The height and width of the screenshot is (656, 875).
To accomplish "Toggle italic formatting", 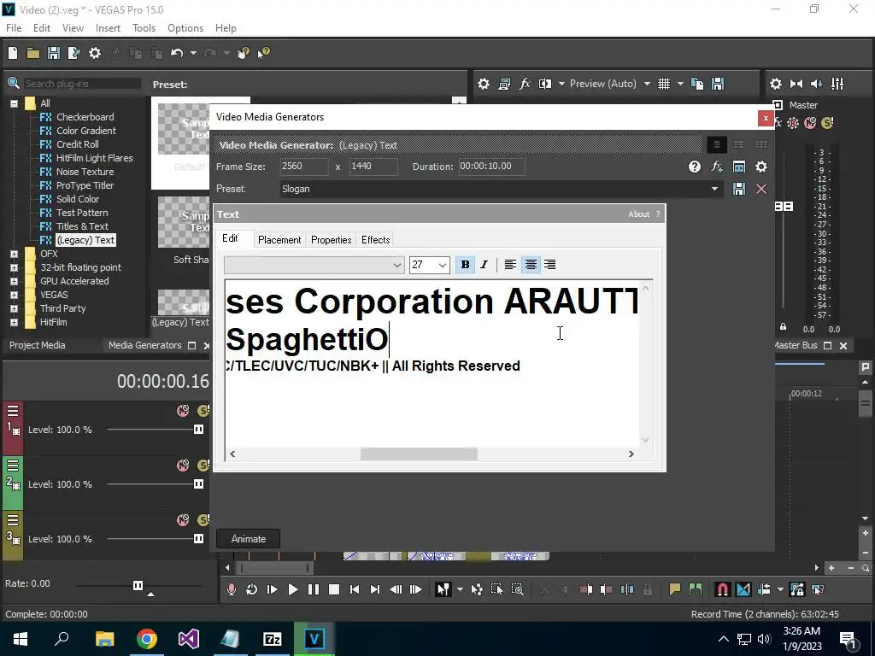I will [x=484, y=265].
